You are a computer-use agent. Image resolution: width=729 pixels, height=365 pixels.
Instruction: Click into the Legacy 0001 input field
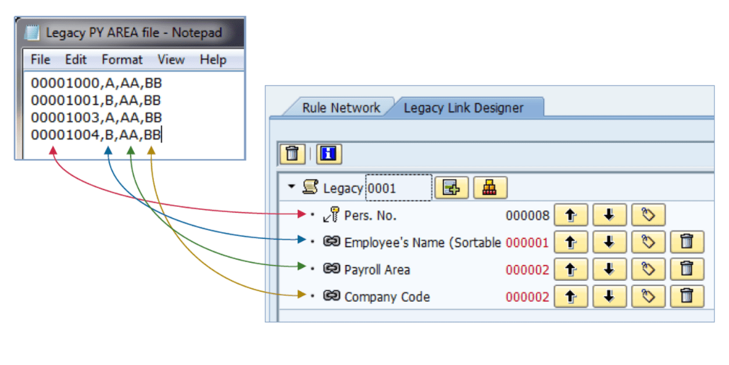click(x=398, y=188)
